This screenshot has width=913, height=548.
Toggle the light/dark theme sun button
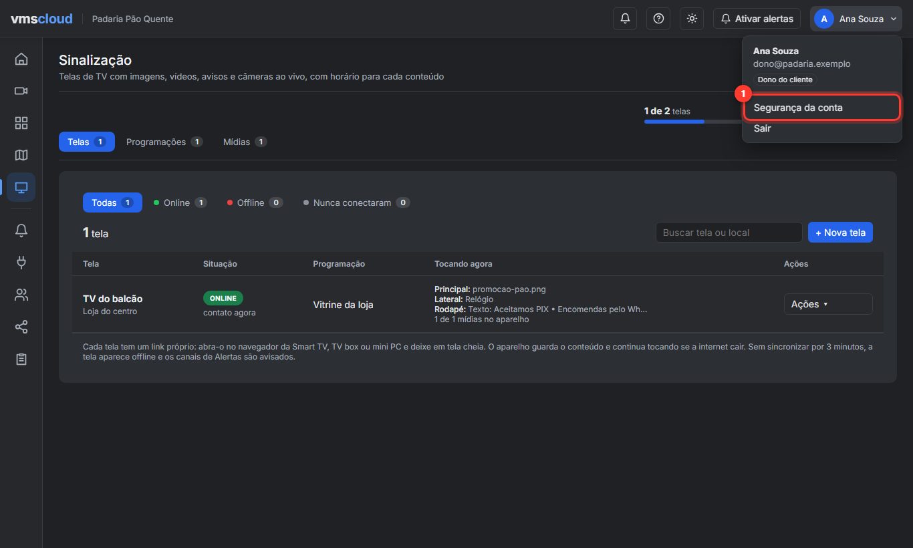692,19
